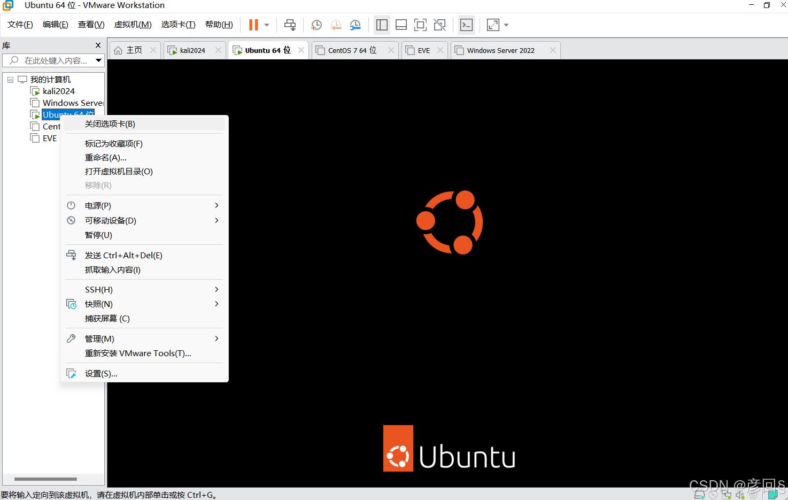The image size is (788, 500).
Task: Choose 捕获屏幕 (C) in the context menu
Action: (144, 318)
